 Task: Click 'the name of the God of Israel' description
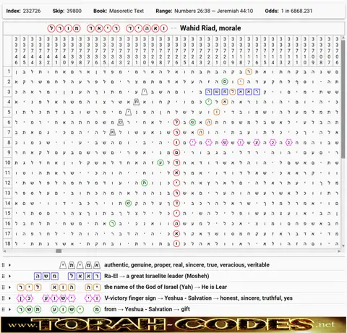(166, 287)
